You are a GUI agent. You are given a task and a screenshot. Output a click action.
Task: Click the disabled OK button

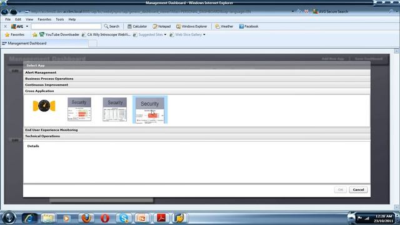(x=340, y=189)
